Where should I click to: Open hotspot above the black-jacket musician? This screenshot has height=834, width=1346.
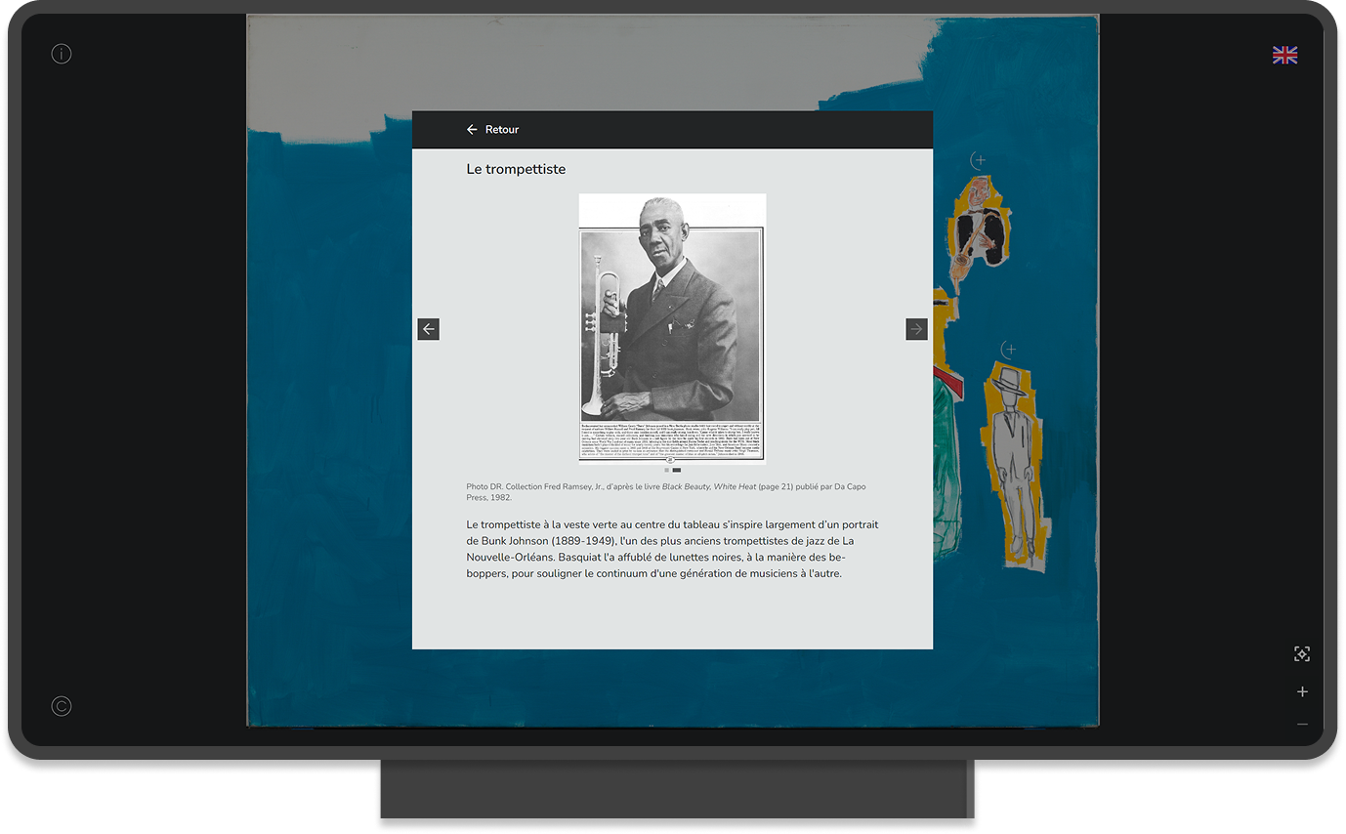point(978,160)
